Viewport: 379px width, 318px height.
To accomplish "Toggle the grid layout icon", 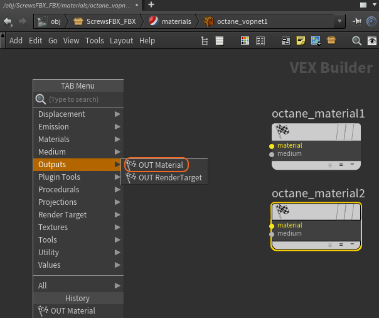I will [x=260, y=41].
